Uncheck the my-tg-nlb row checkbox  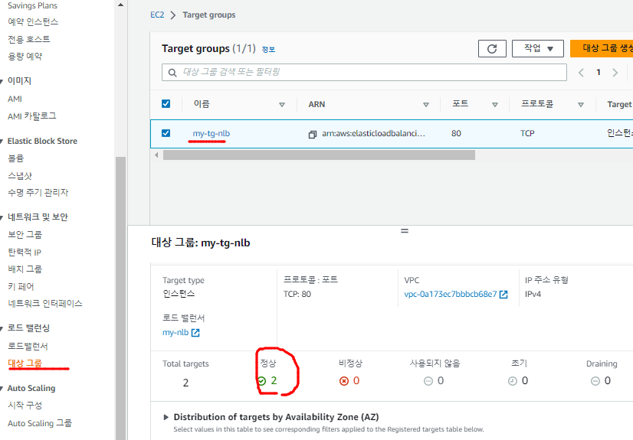166,133
